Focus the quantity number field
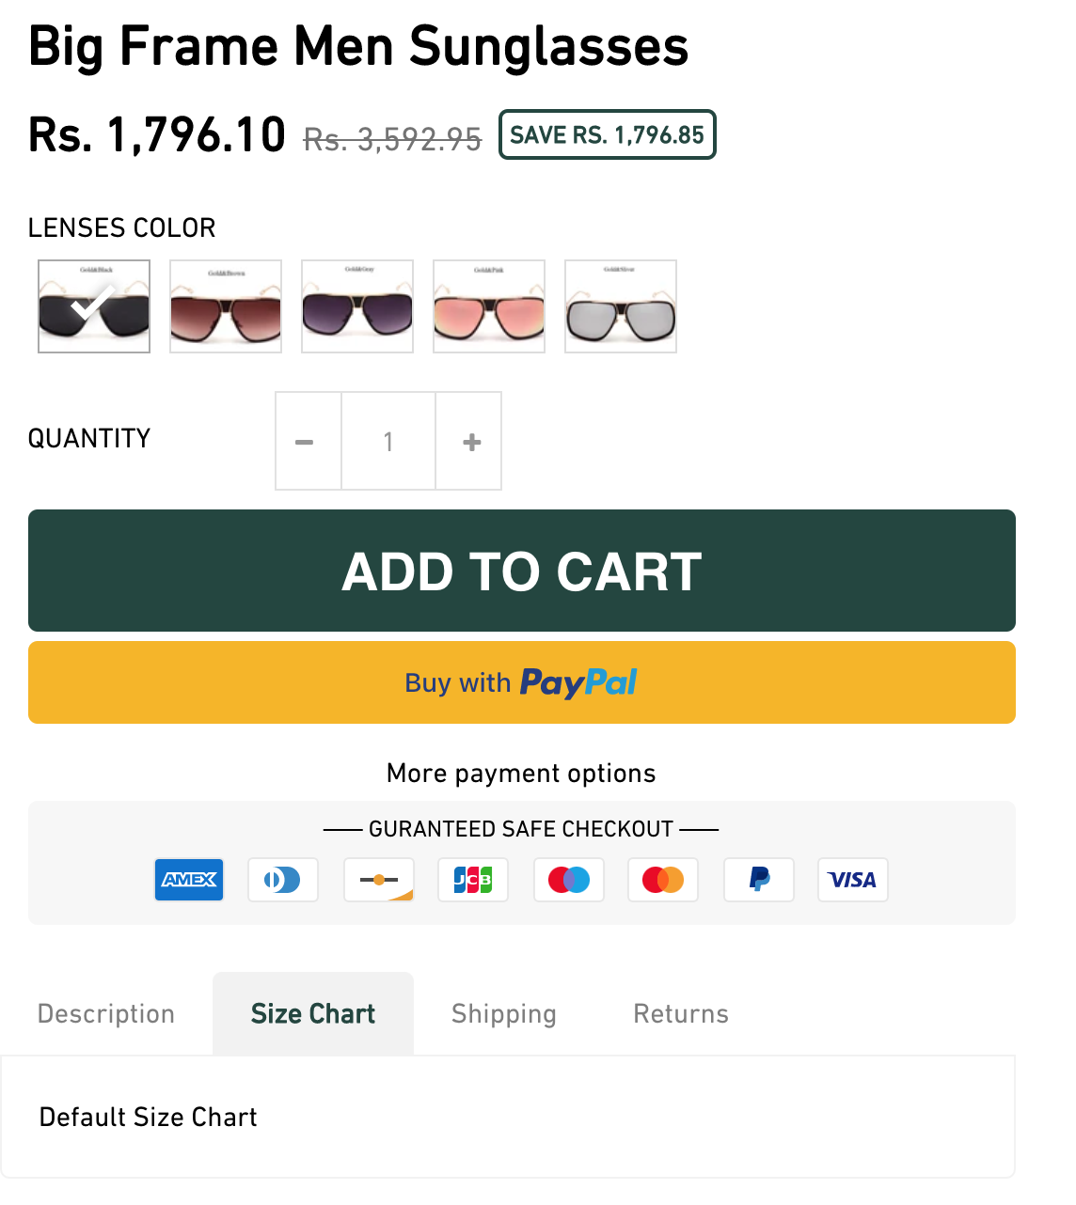Image resolution: width=1076 pixels, height=1205 pixels. point(388,442)
